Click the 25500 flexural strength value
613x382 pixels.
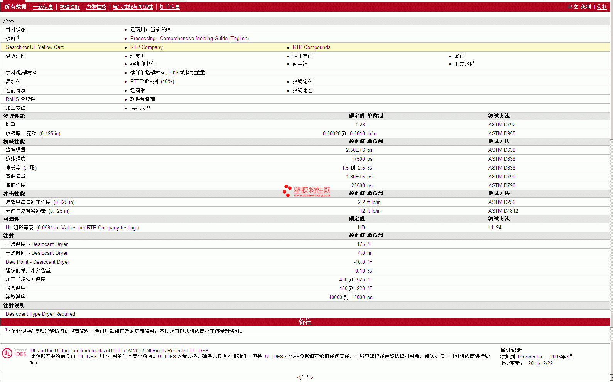(x=358, y=185)
